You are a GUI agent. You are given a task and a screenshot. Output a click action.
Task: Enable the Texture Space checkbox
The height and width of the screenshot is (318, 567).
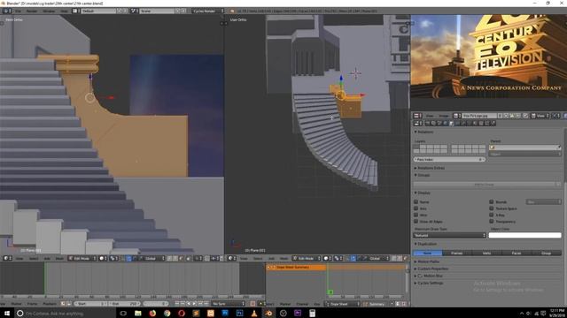491,208
